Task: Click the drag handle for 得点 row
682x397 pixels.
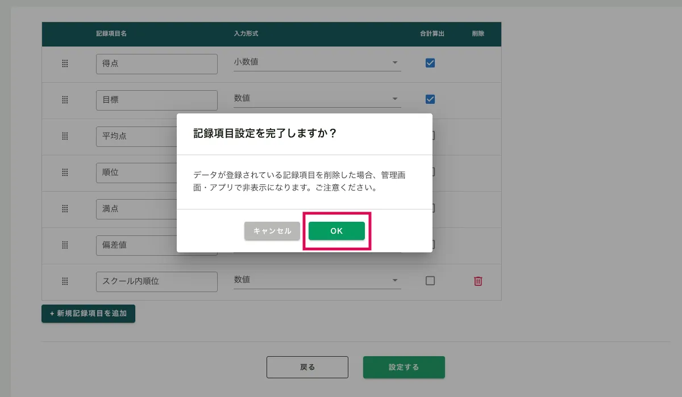Action: coord(65,64)
